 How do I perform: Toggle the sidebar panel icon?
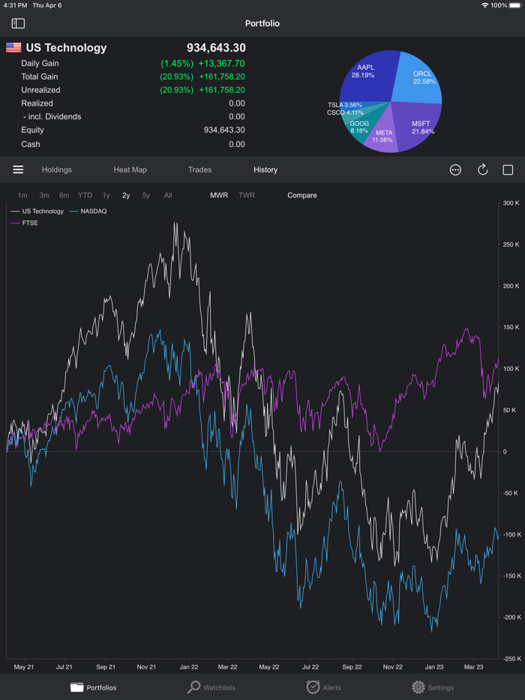[18, 23]
